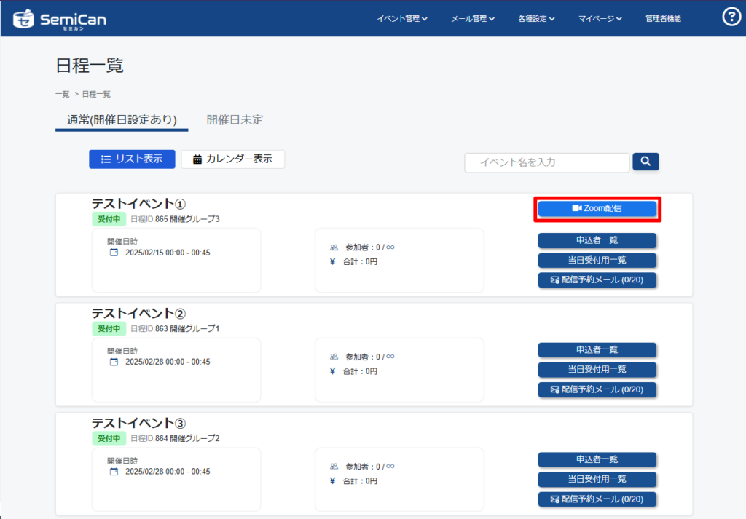Click calendar icon beside テストイベント③ date
Screen dimensions: 746x519
tap(113, 472)
